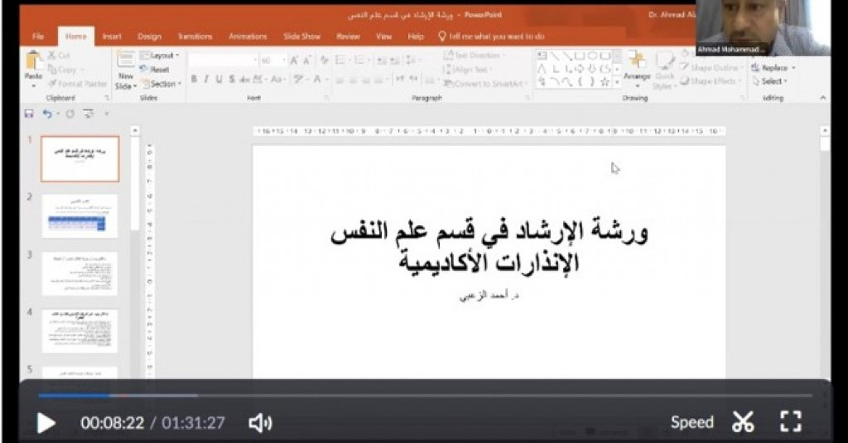Click the New Slide icon
The image size is (848, 443).
(x=125, y=65)
